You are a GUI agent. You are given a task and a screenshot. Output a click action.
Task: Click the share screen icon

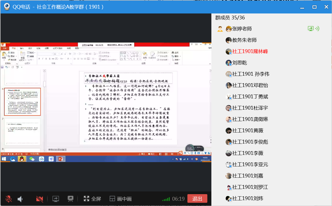pyautogui.click(x=56, y=199)
